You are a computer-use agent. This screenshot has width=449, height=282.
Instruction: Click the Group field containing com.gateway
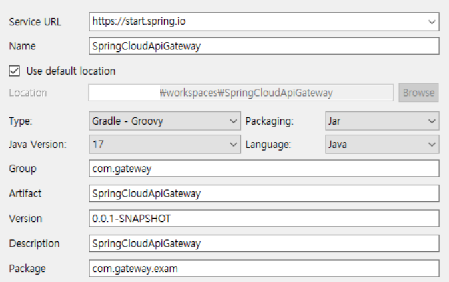click(x=264, y=169)
